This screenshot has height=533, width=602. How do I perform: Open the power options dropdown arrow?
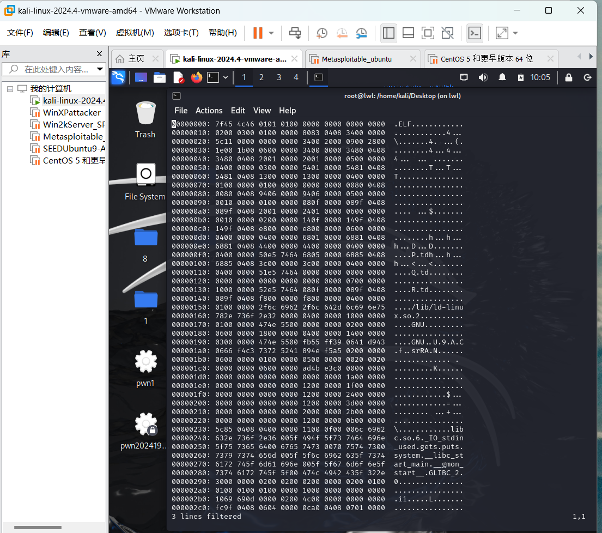click(x=271, y=33)
